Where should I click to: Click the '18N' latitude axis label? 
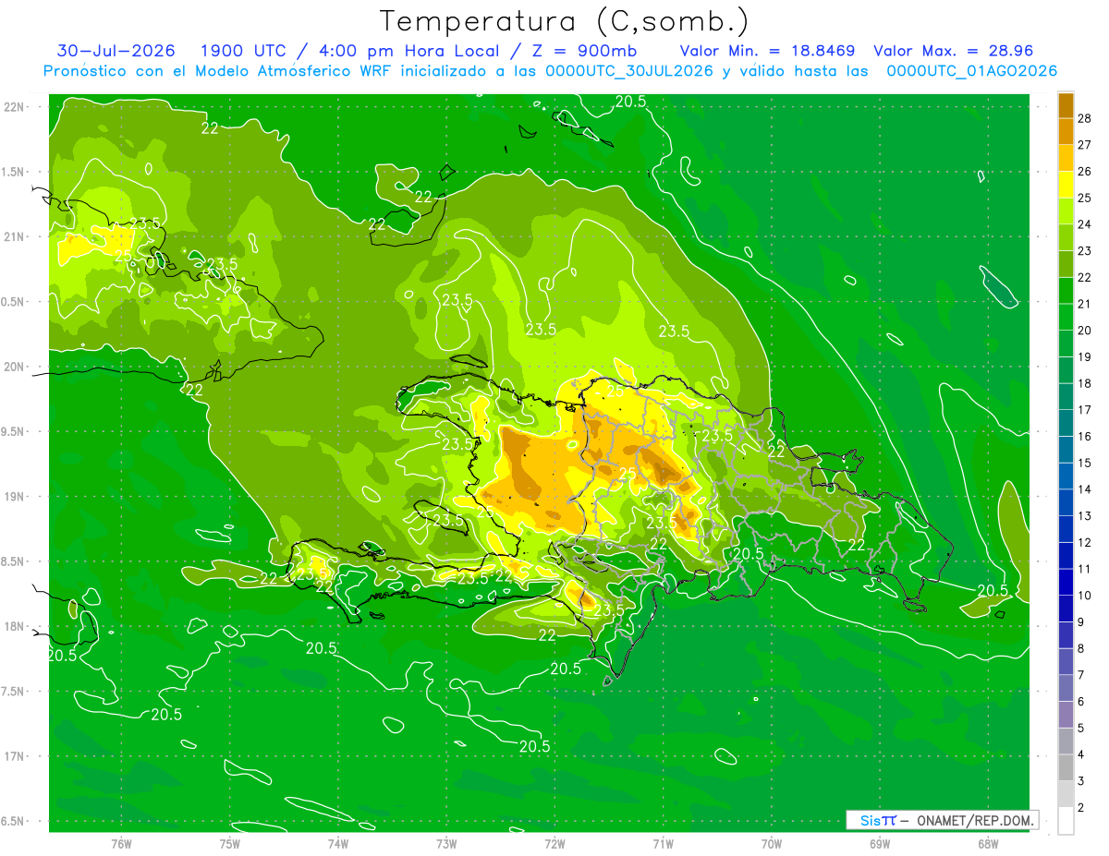click(15, 626)
